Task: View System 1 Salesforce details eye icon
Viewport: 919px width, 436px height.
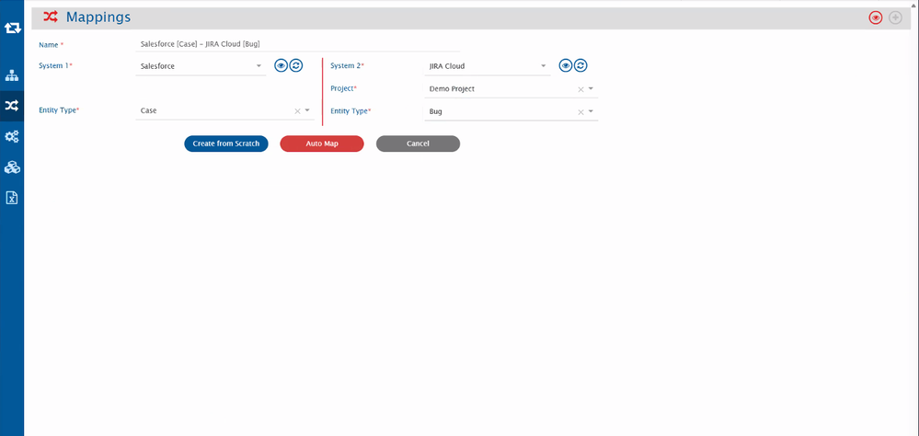Action: pos(281,65)
